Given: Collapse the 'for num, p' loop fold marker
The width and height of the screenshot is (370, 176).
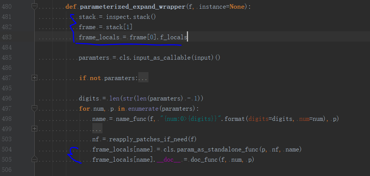Looking at the screenshot, I should [x=34, y=108].
